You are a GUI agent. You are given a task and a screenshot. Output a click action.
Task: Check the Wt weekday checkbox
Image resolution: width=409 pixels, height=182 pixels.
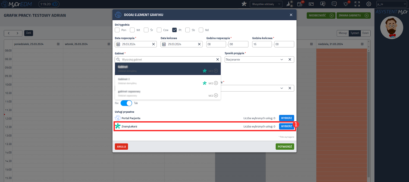[132, 30]
